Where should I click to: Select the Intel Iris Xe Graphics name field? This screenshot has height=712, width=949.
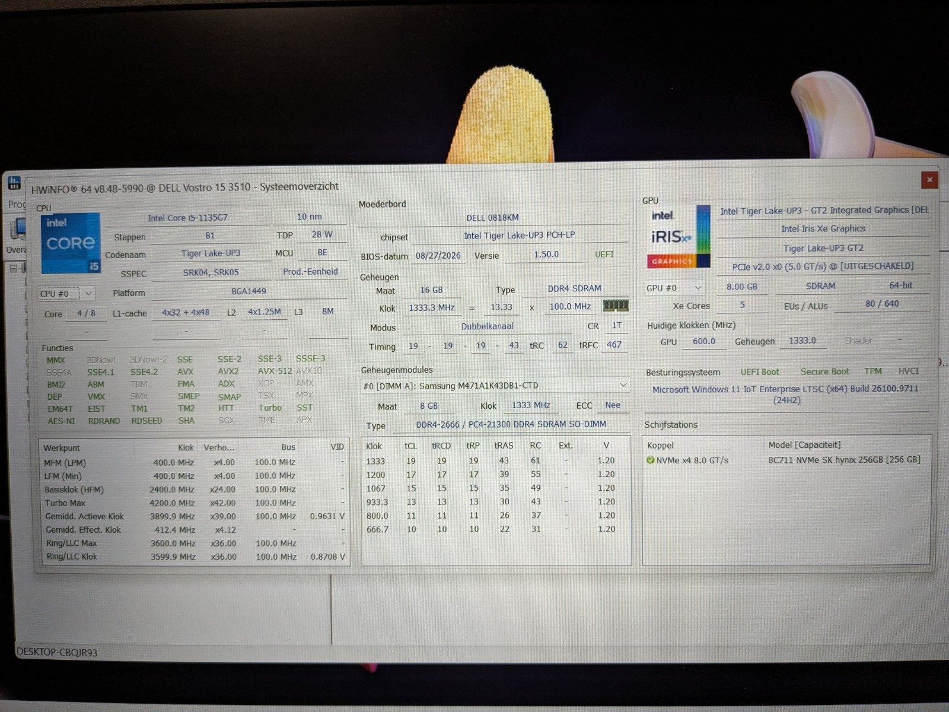[x=823, y=229]
